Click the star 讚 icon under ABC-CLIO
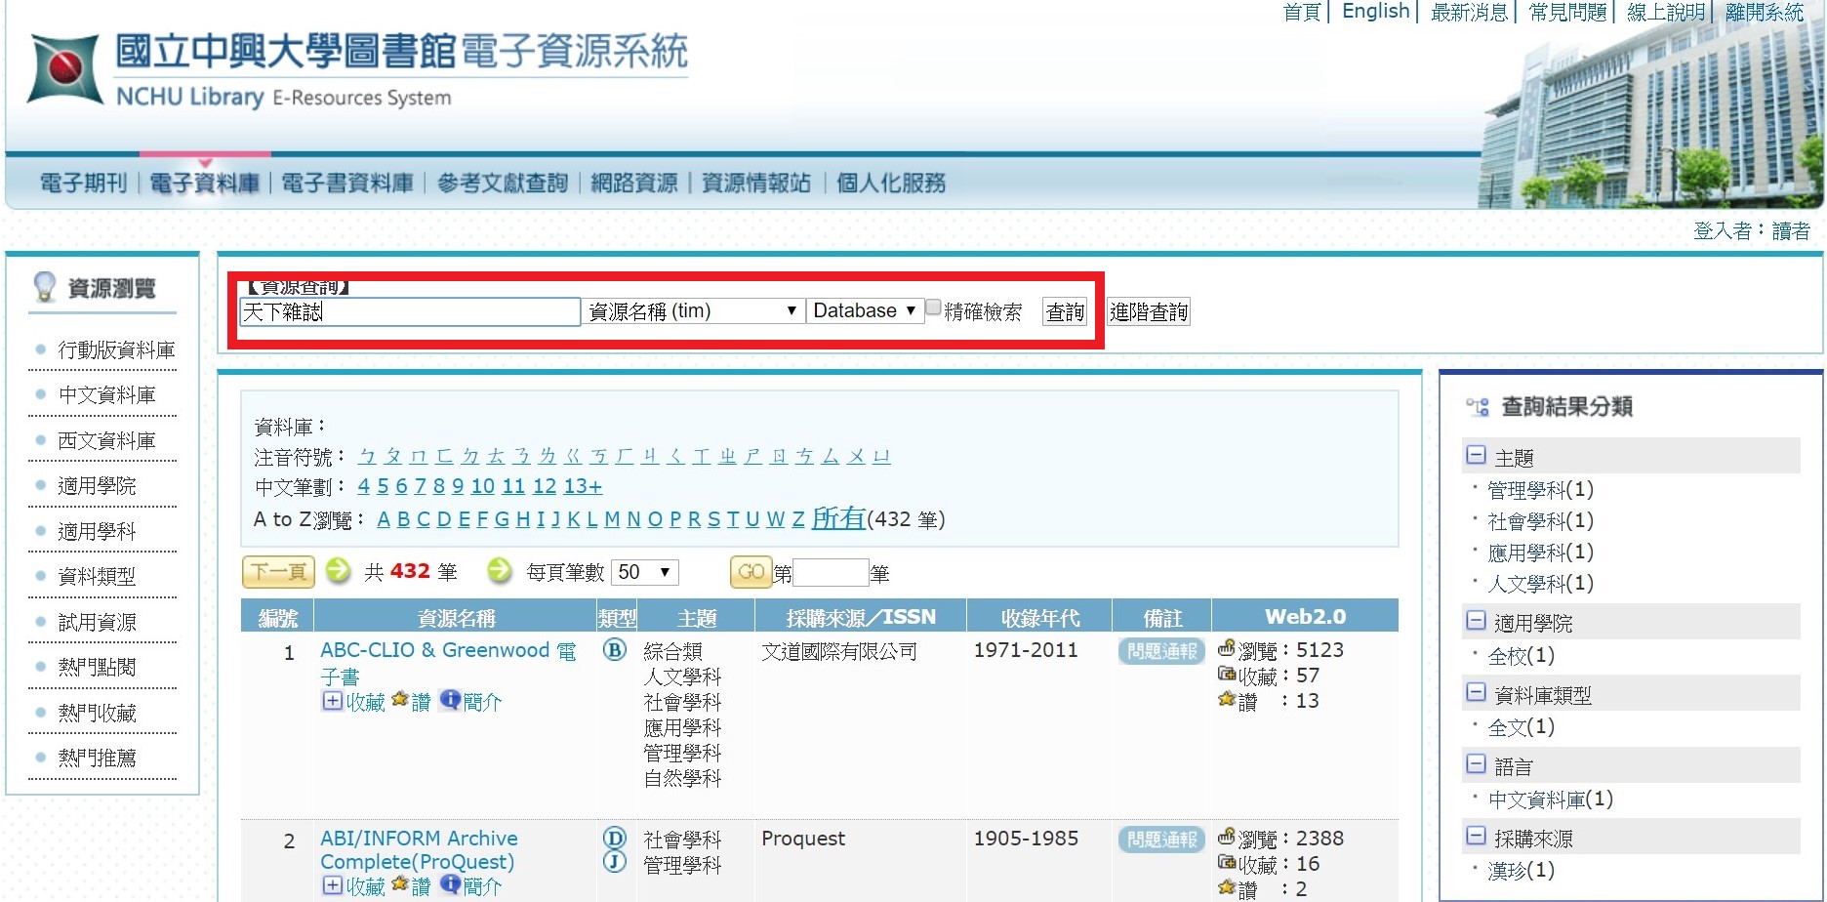 (x=399, y=700)
